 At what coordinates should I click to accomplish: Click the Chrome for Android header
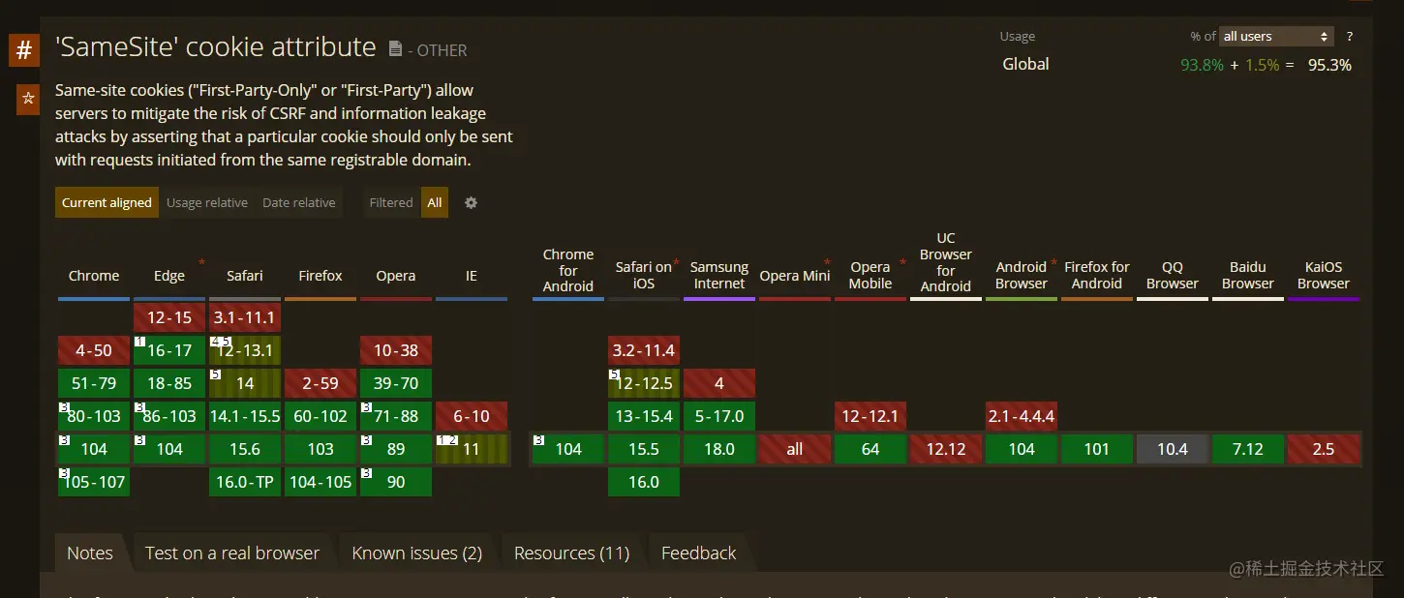pos(568,270)
